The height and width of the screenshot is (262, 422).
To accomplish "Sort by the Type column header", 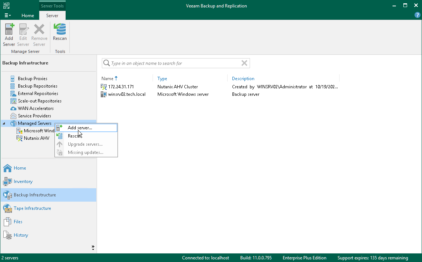I will coord(162,79).
